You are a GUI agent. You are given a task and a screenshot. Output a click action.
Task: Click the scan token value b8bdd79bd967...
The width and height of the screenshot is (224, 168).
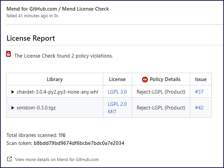pos(79,143)
